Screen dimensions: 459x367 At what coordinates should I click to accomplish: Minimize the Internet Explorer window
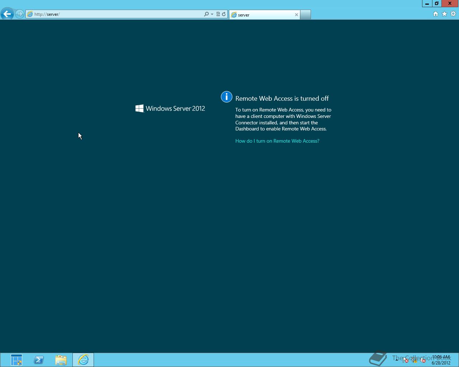click(427, 3)
